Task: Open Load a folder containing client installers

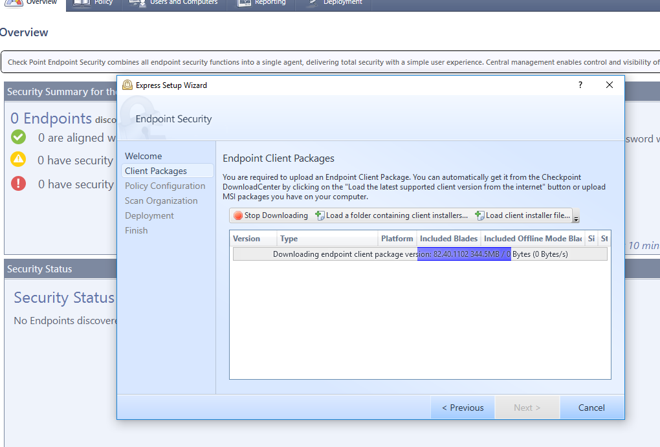Action: (320, 215)
